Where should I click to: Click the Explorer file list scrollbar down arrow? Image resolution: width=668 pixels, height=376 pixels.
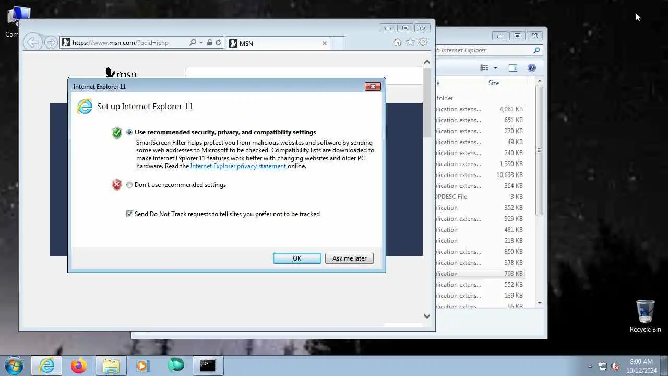[x=540, y=303]
